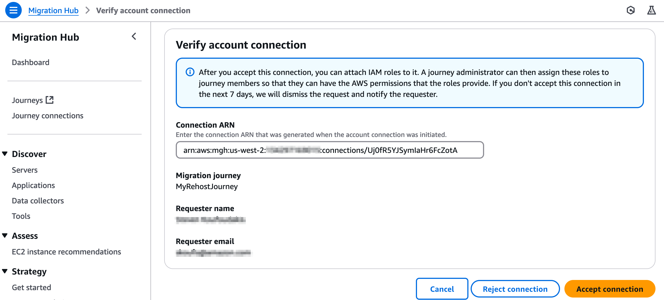Open EC2 instance recommendations
This screenshot has width=664, height=300.
(x=66, y=251)
